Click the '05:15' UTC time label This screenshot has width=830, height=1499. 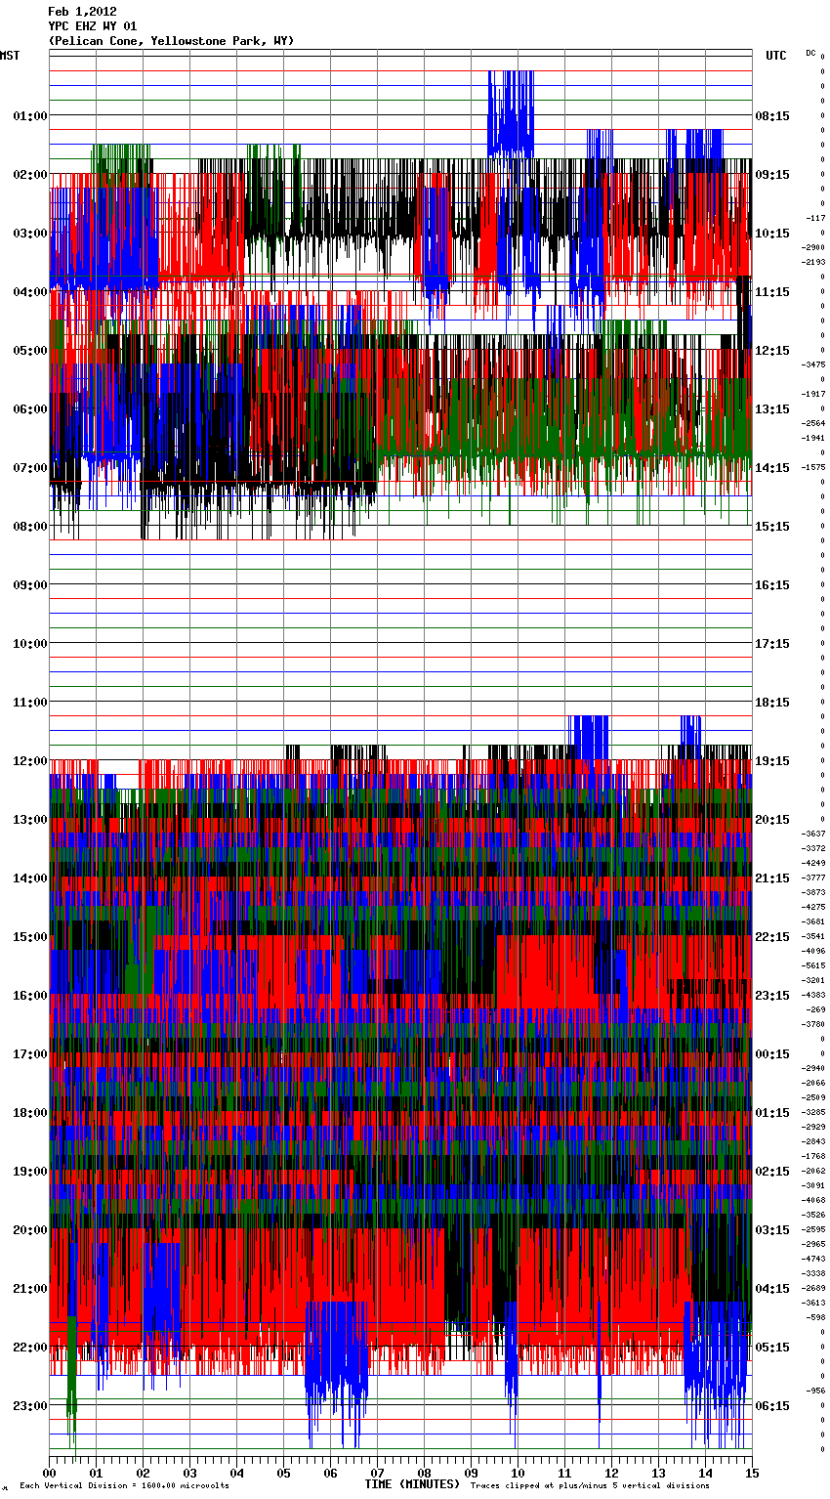[x=772, y=1347]
